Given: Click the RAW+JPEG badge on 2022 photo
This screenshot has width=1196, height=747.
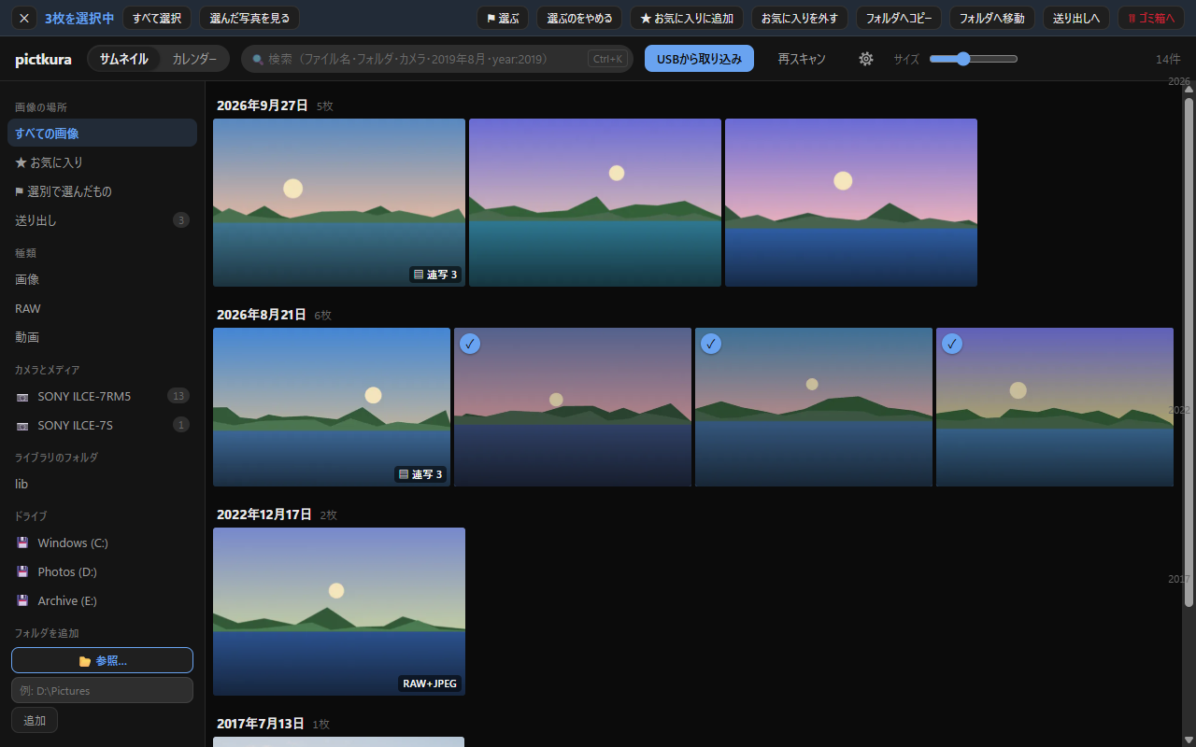Looking at the screenshot, I should [430, 684].
